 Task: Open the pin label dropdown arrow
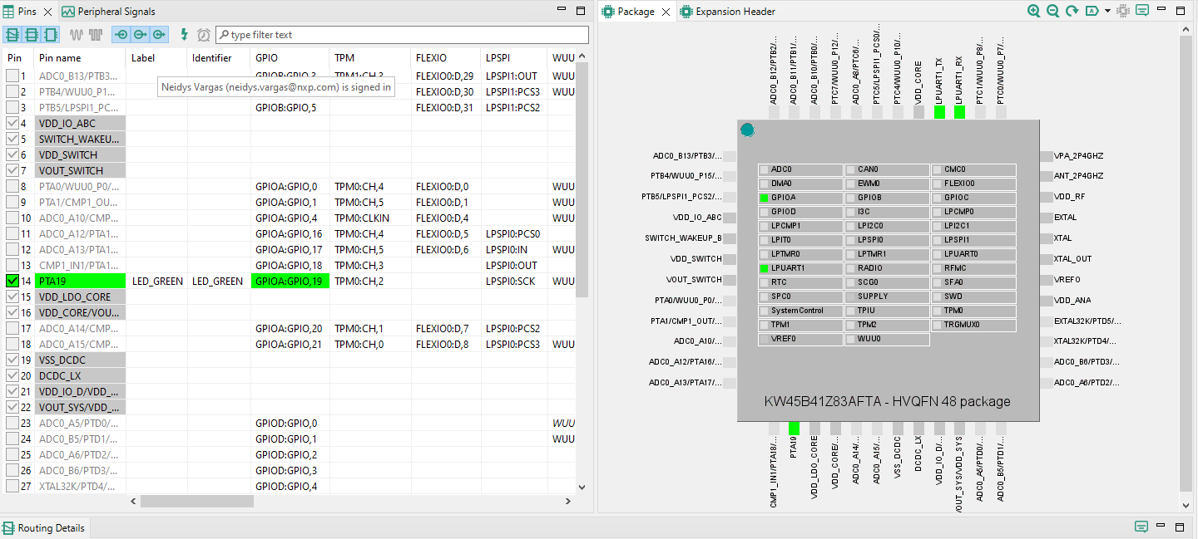[1107, 11]
